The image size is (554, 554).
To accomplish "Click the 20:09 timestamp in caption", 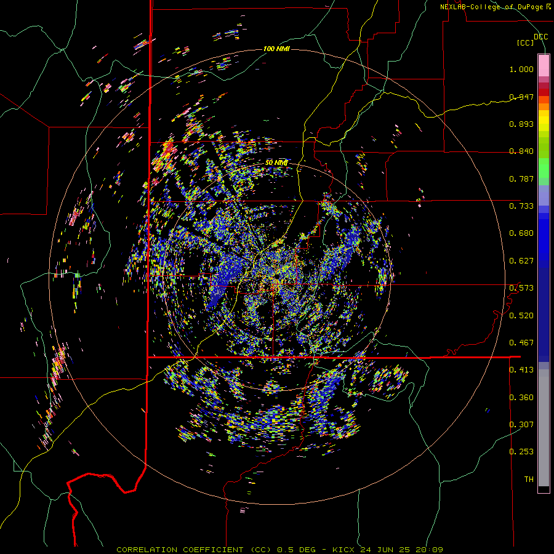I will click(x=429, y=550).
